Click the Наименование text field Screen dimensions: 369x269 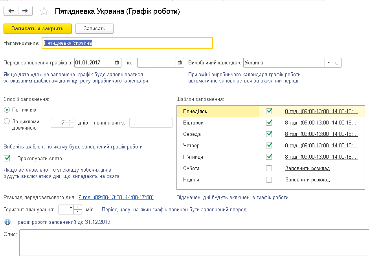(127, 43)
